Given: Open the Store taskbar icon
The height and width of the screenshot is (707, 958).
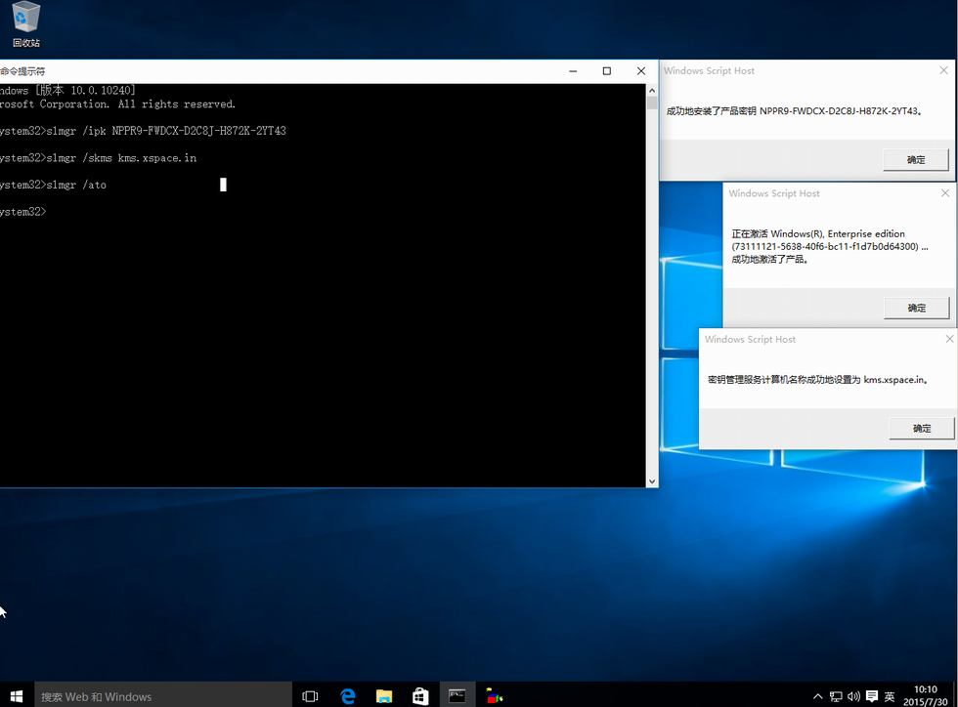Looking at the screenshot, I should click(420, 696).
